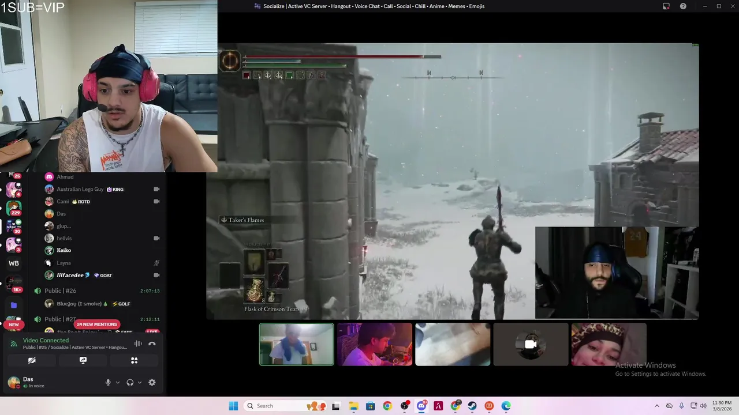739x415 pixels.
Task: Open the WB server in sidebar
Action: click(14, 263)
